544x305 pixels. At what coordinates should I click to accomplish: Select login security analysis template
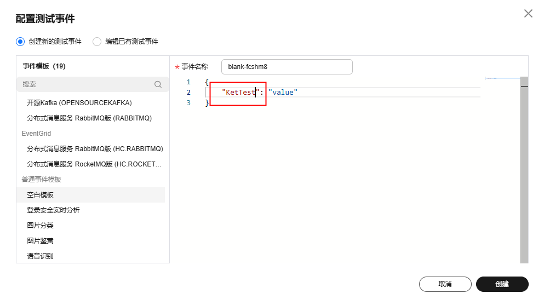(53, 210)
